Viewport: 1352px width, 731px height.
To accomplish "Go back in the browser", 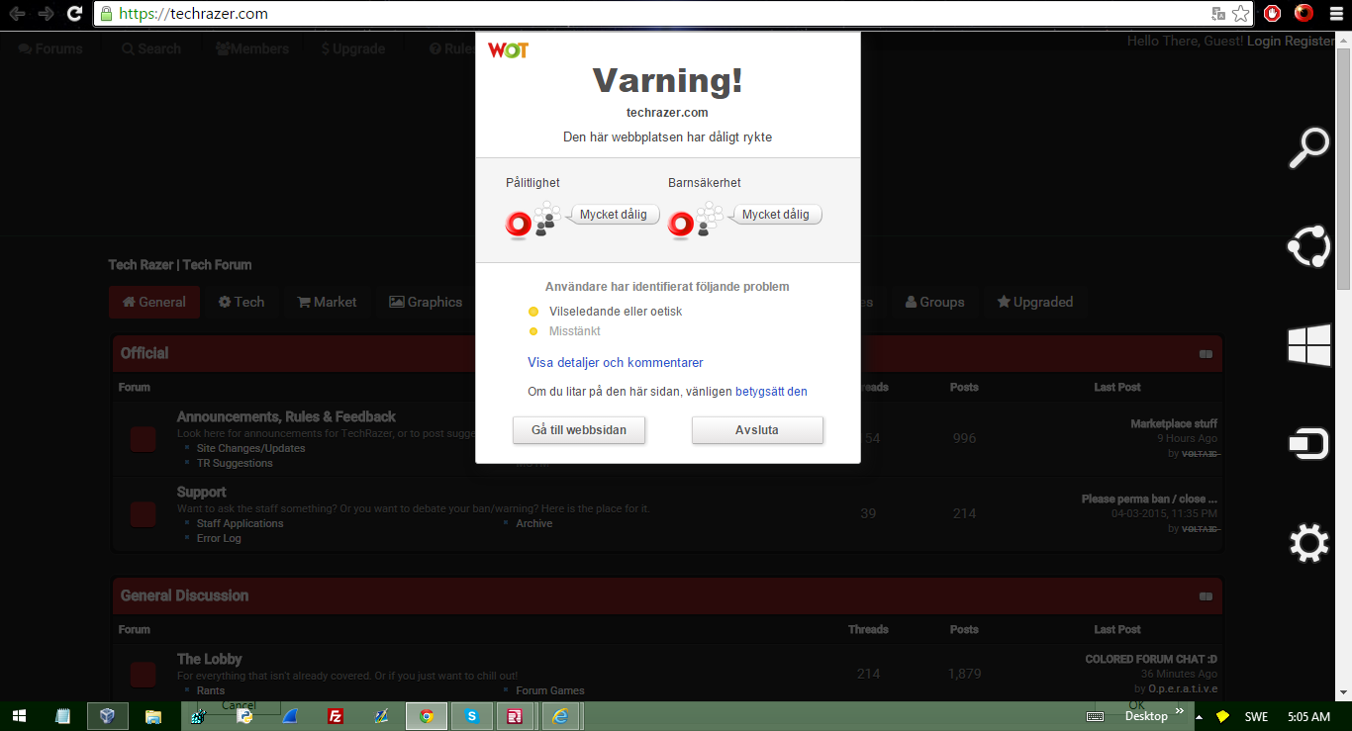I will coord(17,14).
